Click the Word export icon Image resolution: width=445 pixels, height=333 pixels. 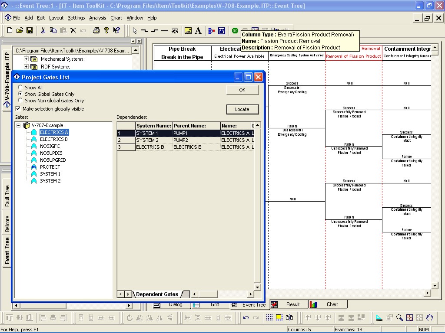(x=222, y=31)
